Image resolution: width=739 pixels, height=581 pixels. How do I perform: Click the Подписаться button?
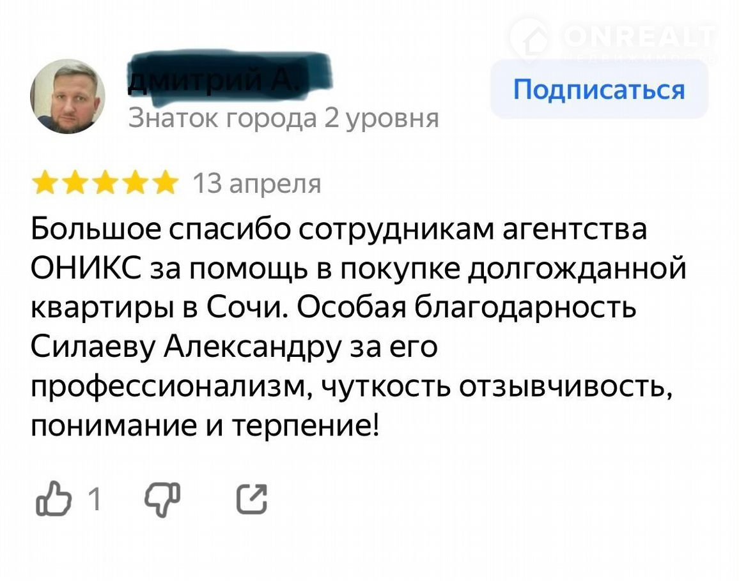[x=599, y=90]
